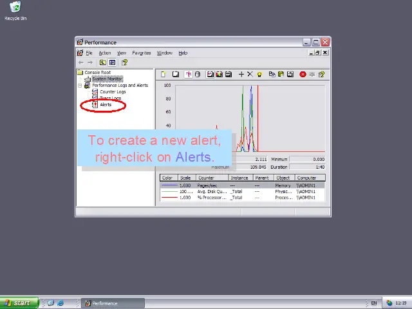The height and width of the screenshot is (309, 412).
Task: Click the New Counter Set icon
Action: point(163,75)
